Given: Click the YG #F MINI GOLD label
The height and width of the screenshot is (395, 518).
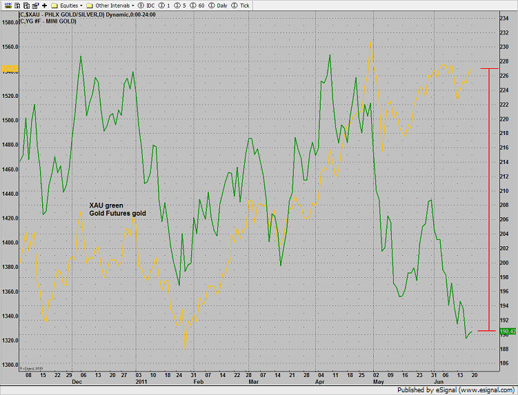Looking at the screenshot, I should pos(40,21).
